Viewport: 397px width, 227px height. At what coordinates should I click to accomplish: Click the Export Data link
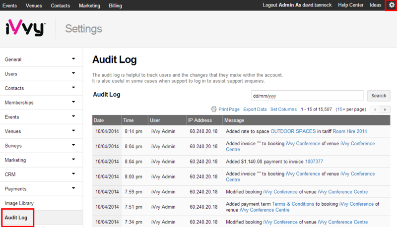(x=255, y=110)
